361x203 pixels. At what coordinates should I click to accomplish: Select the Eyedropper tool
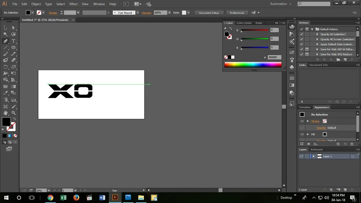click(6, 93)
